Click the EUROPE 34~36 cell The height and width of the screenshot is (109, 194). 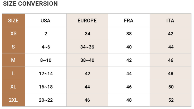(x=87, y=47)
